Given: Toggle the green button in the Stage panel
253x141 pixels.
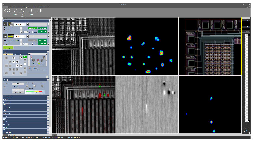Looking at the screenshot, I should tap(25, 57).
